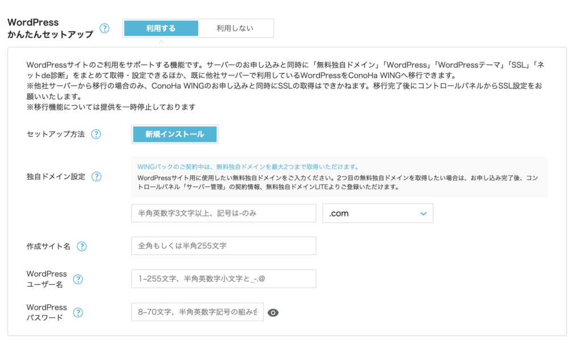The image size is (582, 347).
Task: Click the help icon beside 独自ドメイン設定
Action: point(96,176)
